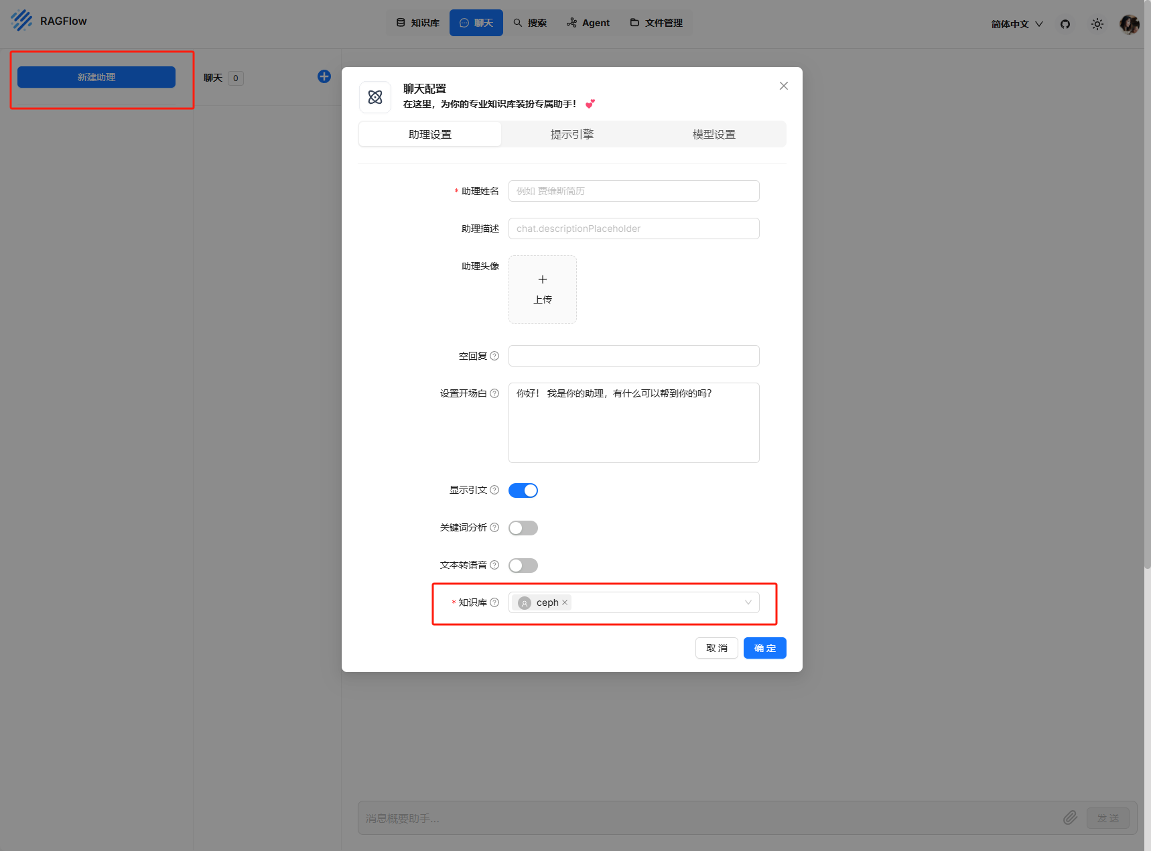1151x851 pixels.
Task: Toggle the light theme sun icon
Action: click(x=1097, y=24)
